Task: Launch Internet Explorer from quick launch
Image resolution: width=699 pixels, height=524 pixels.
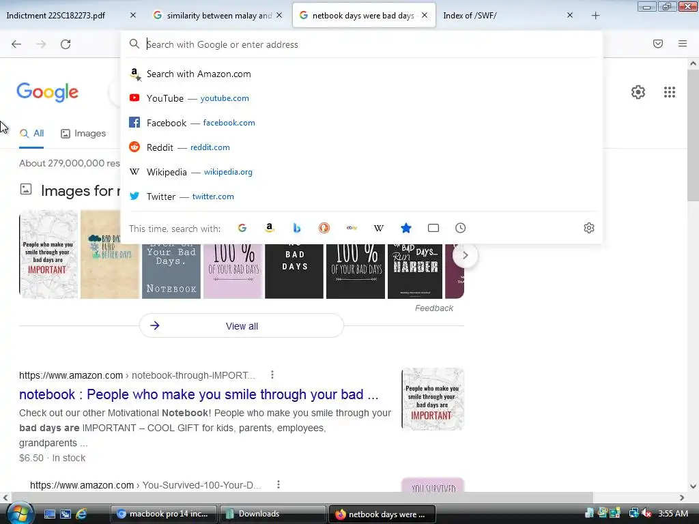Action: (x=81, y=514)
